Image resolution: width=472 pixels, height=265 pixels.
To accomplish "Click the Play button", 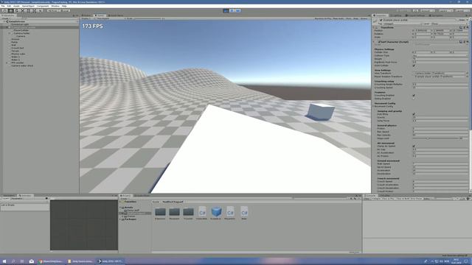I will 226,10.
